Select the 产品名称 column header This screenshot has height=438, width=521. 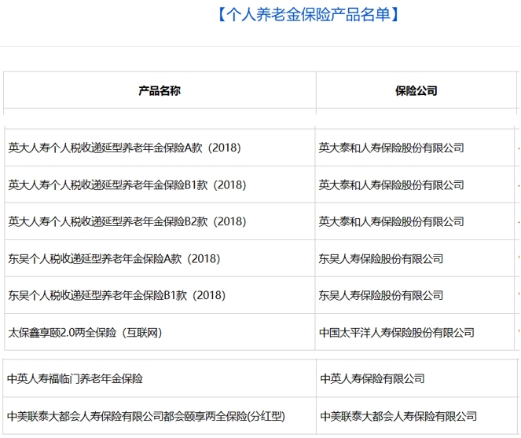pos(160,90)
